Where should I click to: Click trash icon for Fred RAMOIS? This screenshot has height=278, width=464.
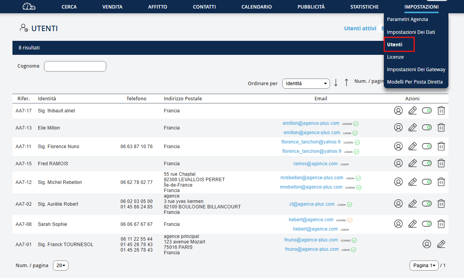tap(441, 163)
